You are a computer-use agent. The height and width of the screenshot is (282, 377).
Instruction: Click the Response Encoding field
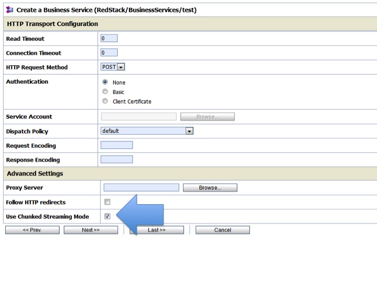pos(116,159)
